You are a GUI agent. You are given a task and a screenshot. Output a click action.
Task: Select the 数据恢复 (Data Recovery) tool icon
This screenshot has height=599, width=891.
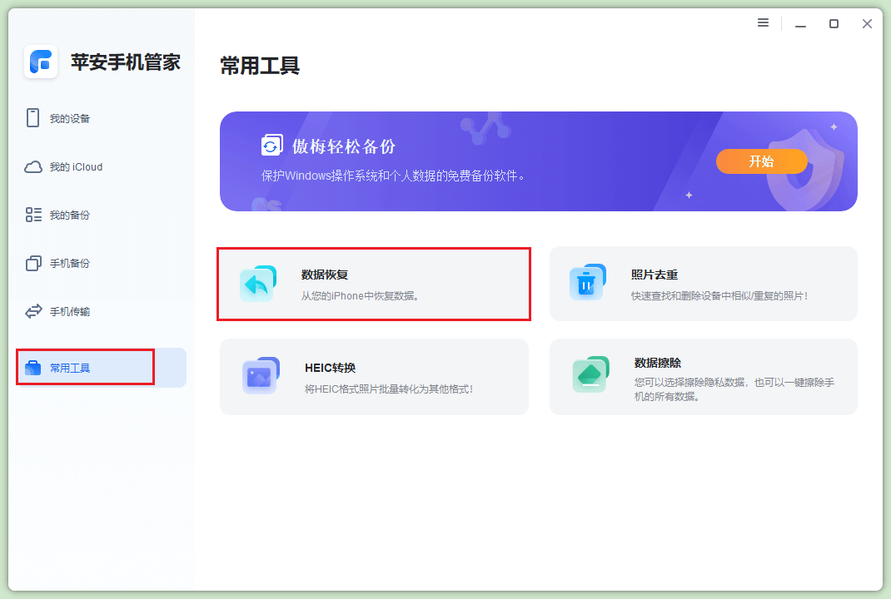[259, 284]
